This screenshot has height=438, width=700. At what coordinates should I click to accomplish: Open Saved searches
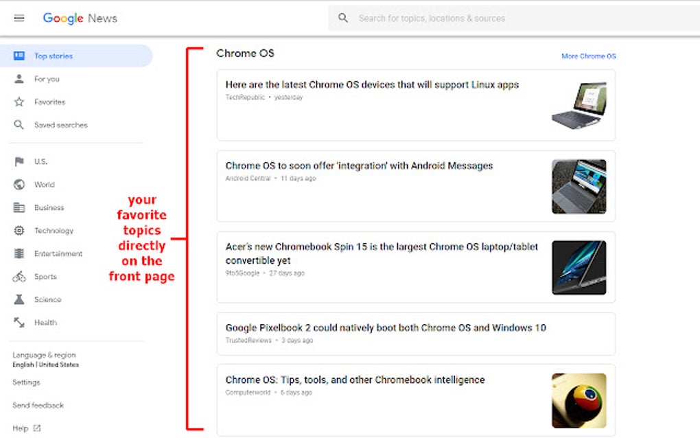(x=60, y=125)
